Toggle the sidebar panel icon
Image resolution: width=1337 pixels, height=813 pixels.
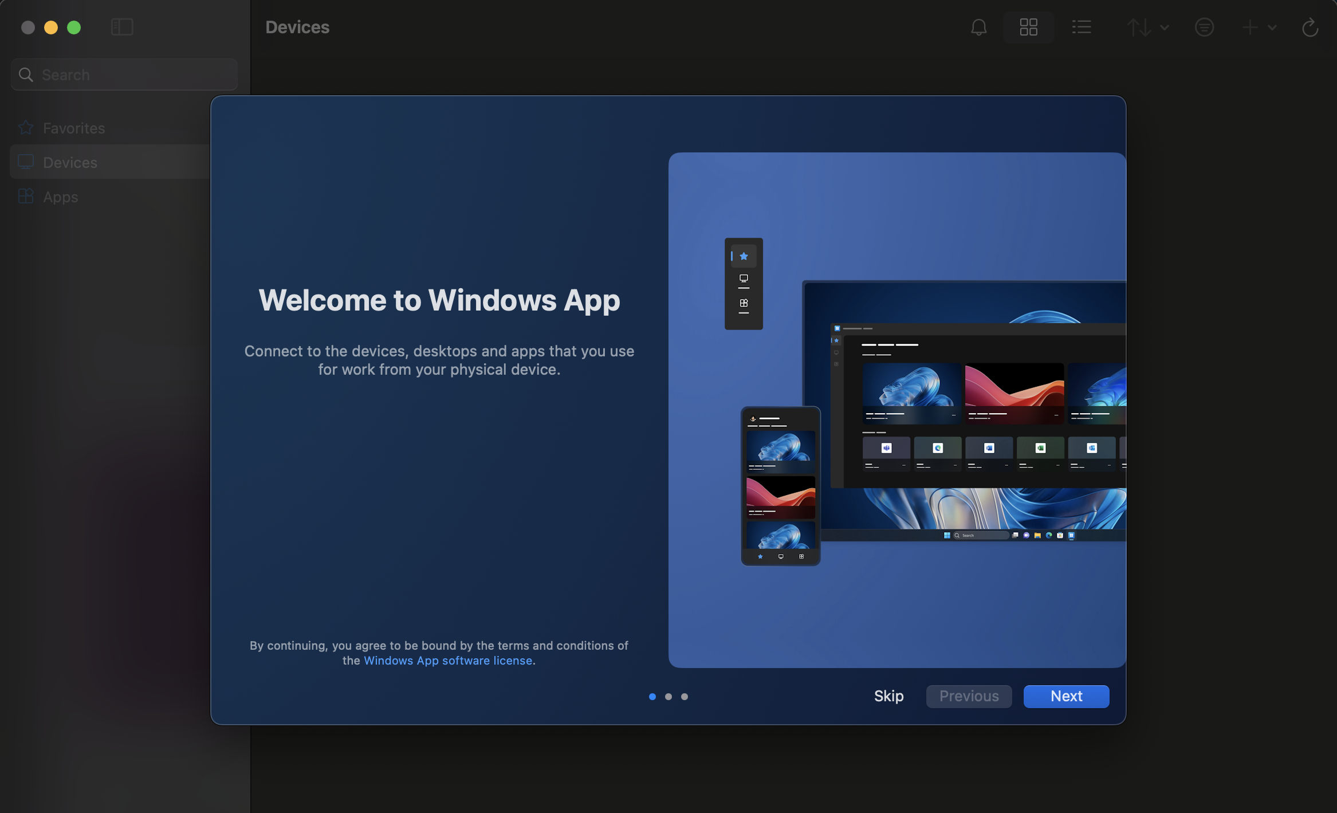122,27
